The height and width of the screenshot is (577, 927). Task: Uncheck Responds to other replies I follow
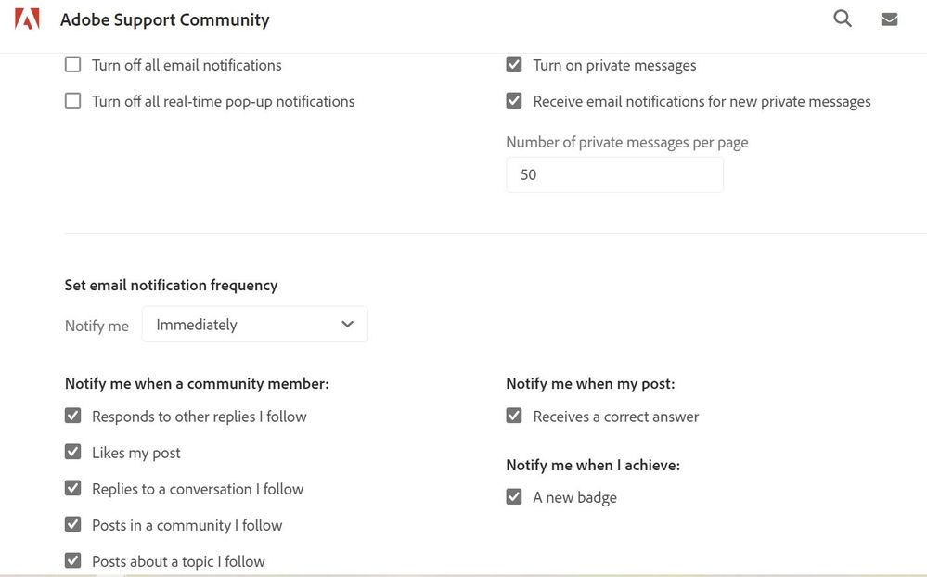(72, 417)
